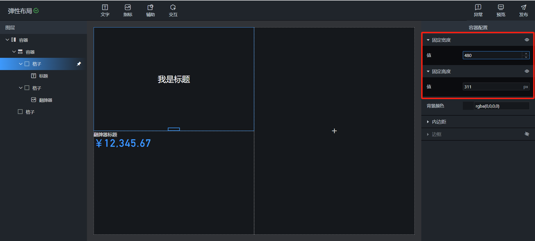
Task: Toggle the 边框 hidden eye icon
Action: (x=527, y=134)
